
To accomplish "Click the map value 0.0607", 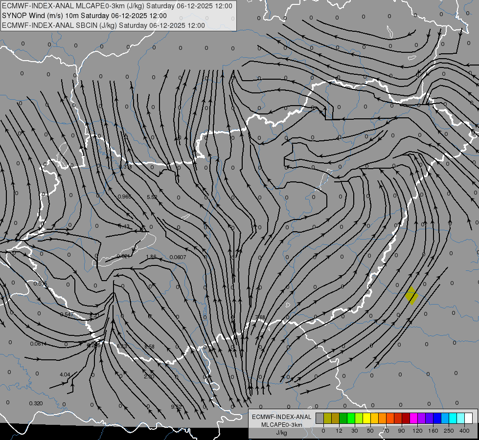I will 178,257.
